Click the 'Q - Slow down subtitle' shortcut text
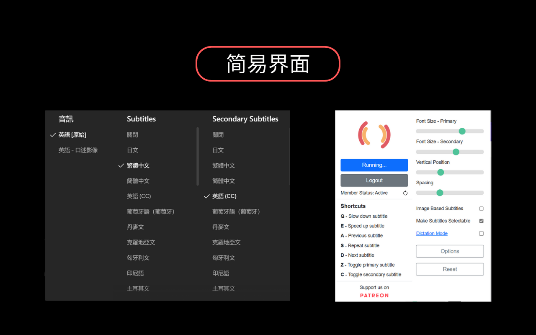This screenshot has height=335, width=536. [364, 216]
